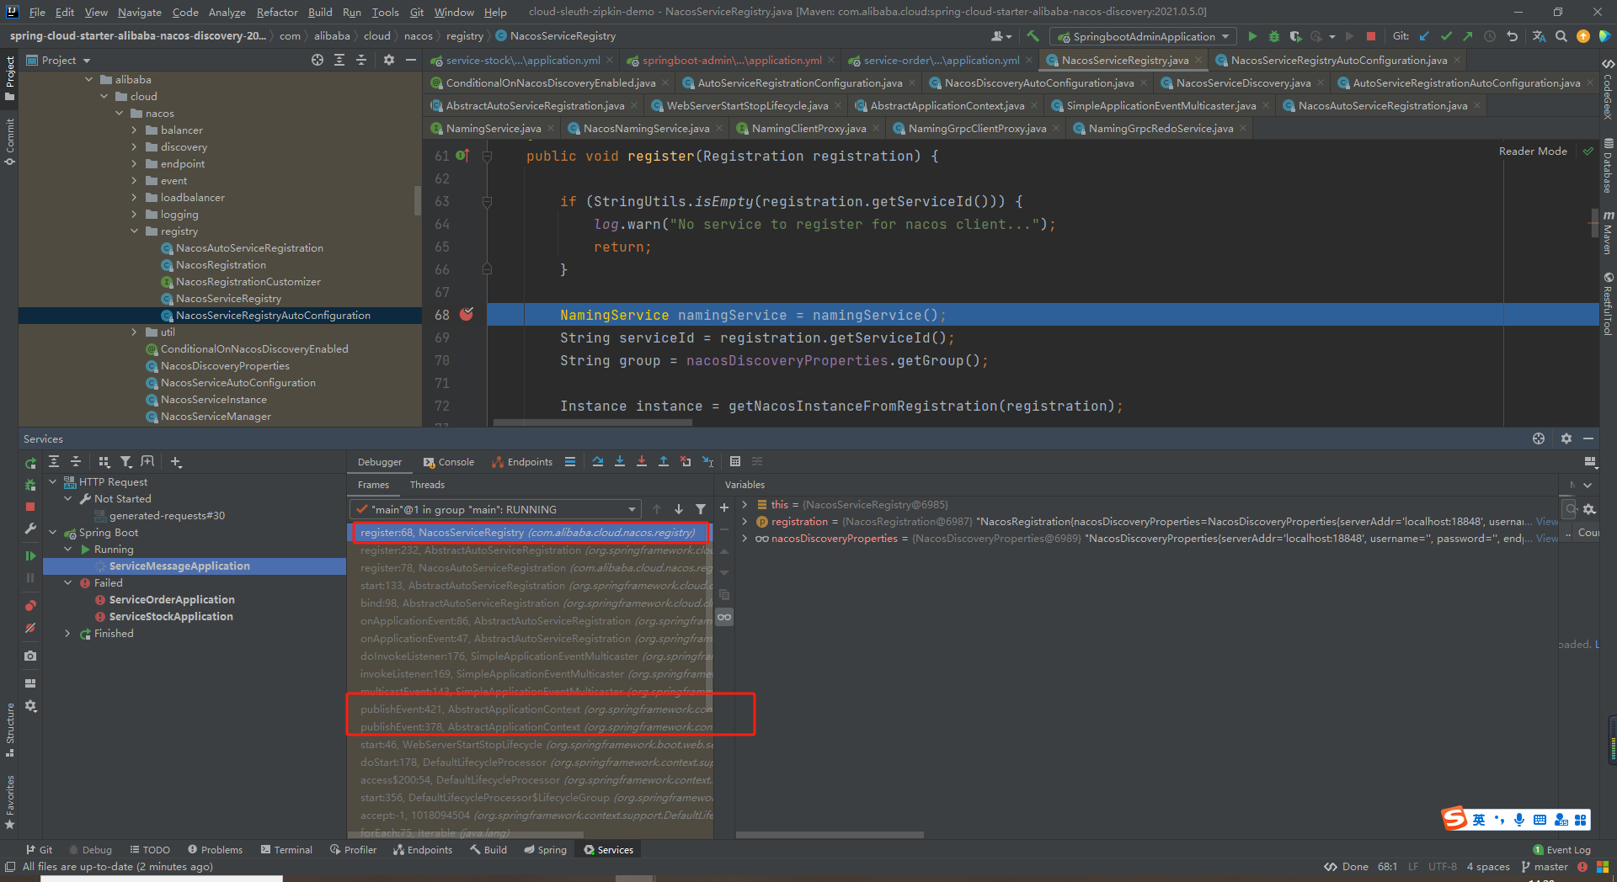Open the Terminal tool window tab

tap(286, 849)
